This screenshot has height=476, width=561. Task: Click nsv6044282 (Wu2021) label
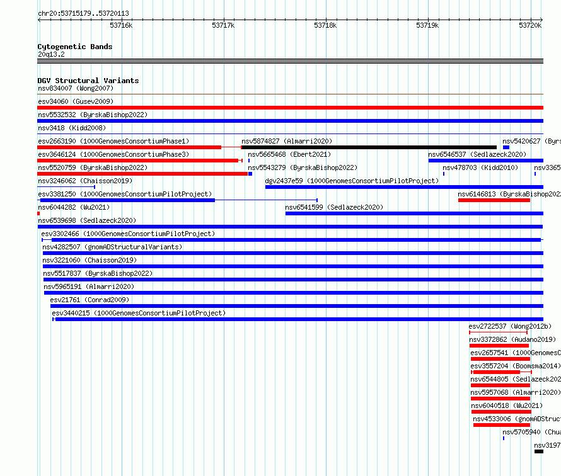click(x=74, y=207)
